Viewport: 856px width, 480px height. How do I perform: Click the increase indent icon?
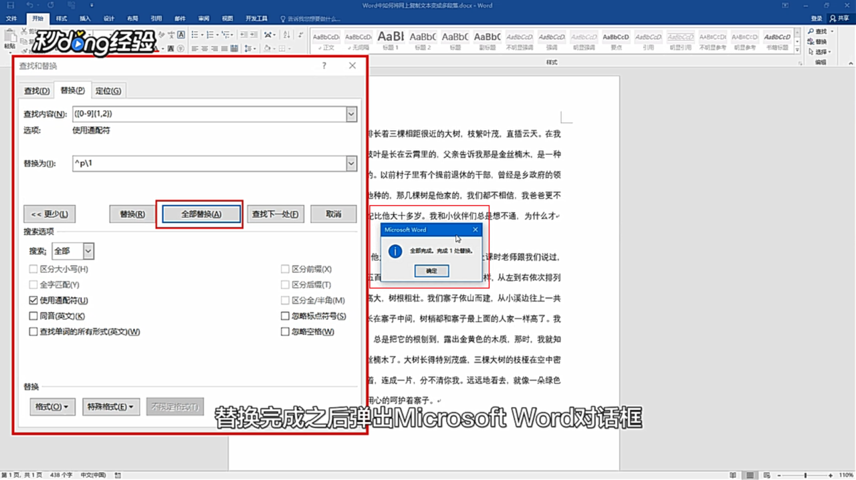coord(254,35)
